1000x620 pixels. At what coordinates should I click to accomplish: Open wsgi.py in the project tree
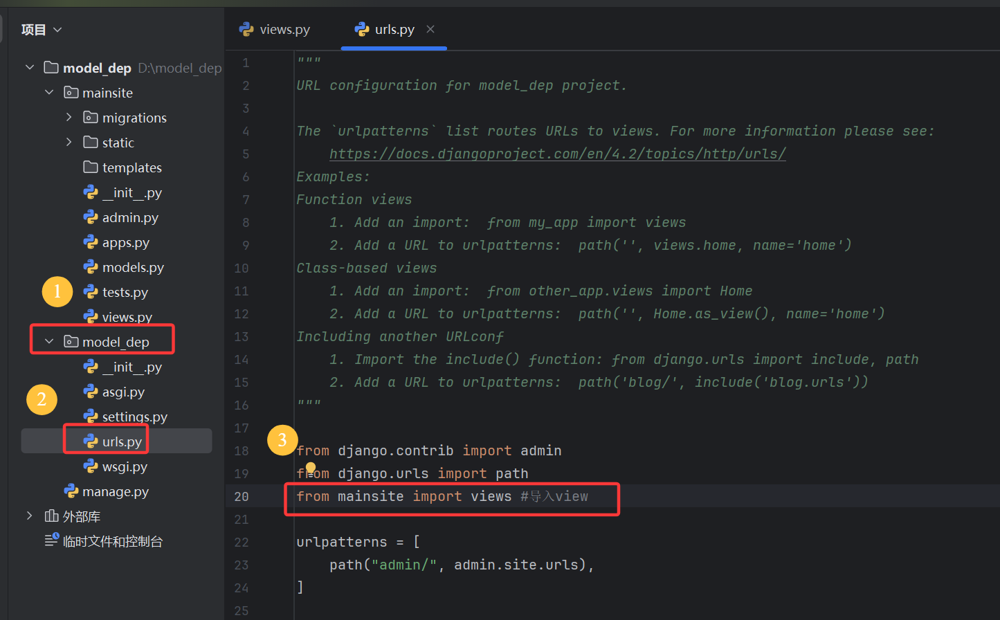[125, 466]
